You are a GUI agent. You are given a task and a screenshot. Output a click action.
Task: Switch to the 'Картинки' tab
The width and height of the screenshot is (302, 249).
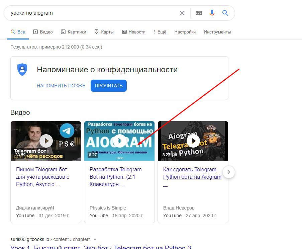(x=74, y=32)
